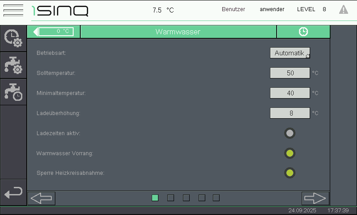The height and width of the screenshot is (215, 357).
Task: Go to next page with right arrow
Action: [x=315, y=198]
